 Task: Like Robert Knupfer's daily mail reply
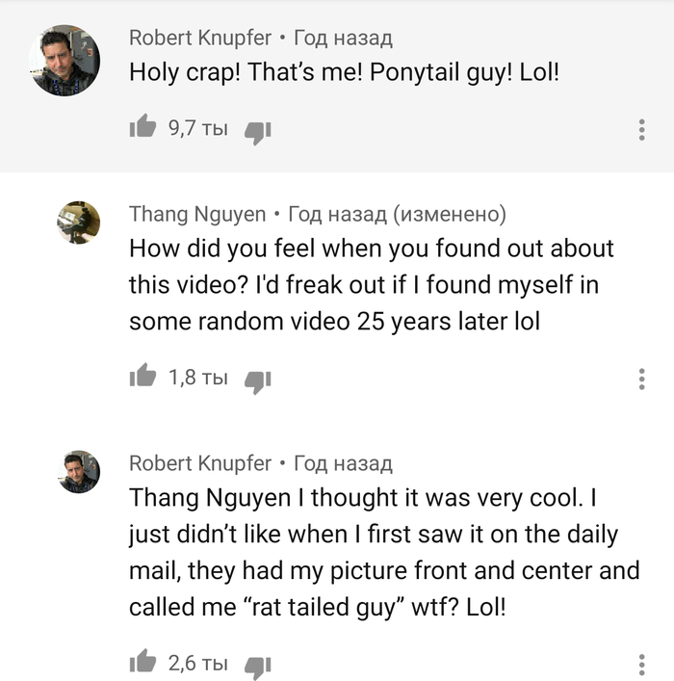click(x=143, y=663)
